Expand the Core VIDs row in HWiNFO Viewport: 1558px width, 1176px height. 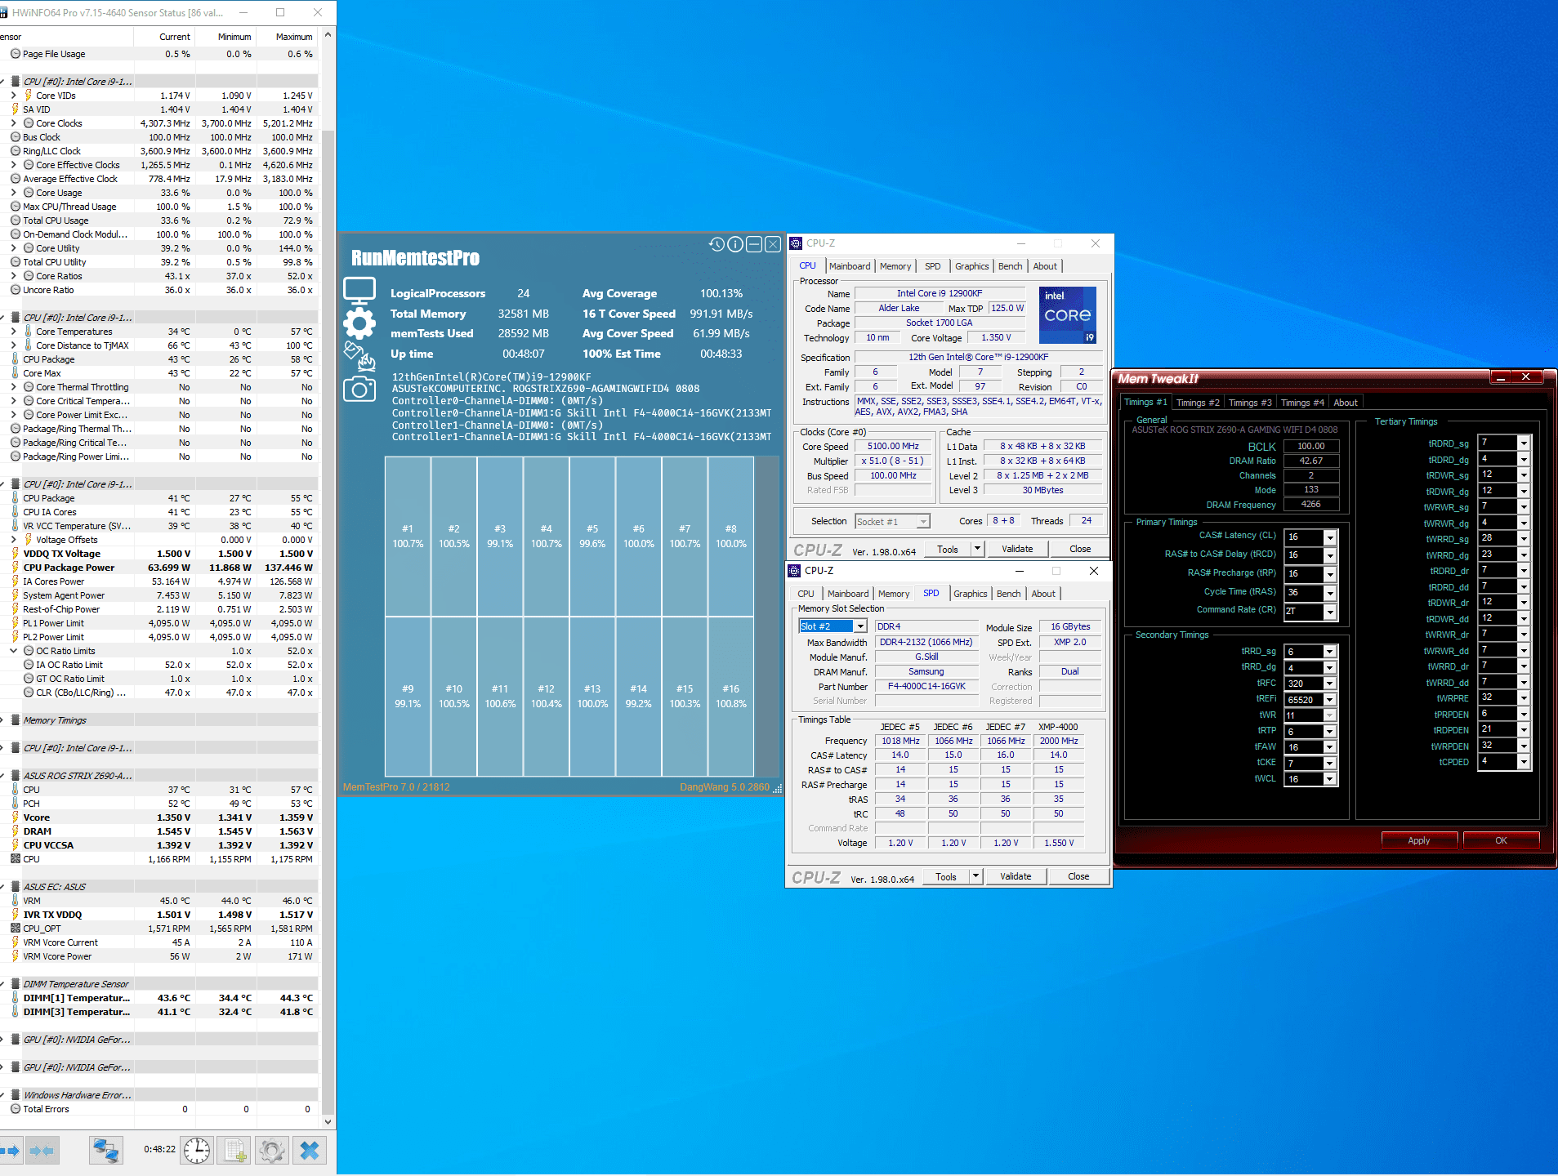click(x=13, y=96)
